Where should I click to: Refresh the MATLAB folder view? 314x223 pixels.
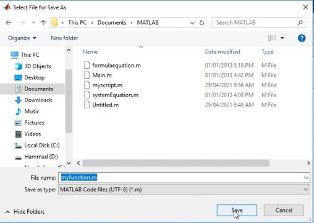click(x=202, y=23)
